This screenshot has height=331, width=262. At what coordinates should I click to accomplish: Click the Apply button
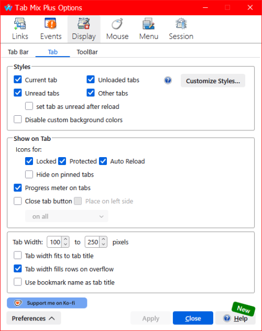[150, 318]
